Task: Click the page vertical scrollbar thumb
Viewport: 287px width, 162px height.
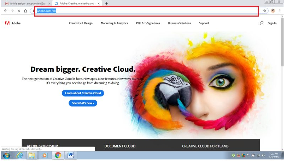Action: pos(282,42)
